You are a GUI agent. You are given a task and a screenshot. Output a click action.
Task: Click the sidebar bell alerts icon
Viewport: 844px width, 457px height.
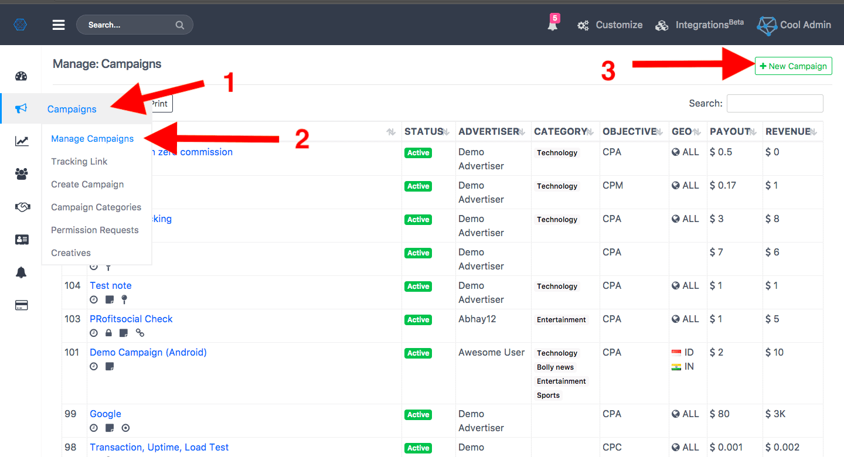[x=22, y=272]
